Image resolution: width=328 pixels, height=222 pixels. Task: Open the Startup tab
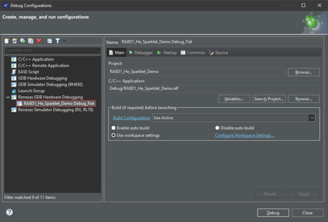(167, 53)
